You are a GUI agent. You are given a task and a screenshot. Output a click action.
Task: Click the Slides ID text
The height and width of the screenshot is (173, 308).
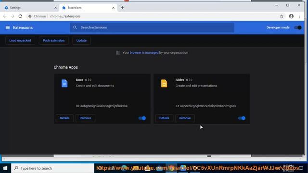click(206, 106)
